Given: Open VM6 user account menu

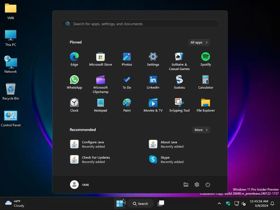Looking at the screenshot, I should 80,185.
